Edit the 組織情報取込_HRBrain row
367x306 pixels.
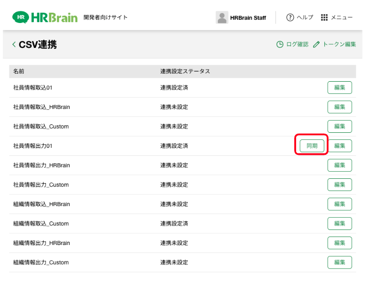(339, 204)
